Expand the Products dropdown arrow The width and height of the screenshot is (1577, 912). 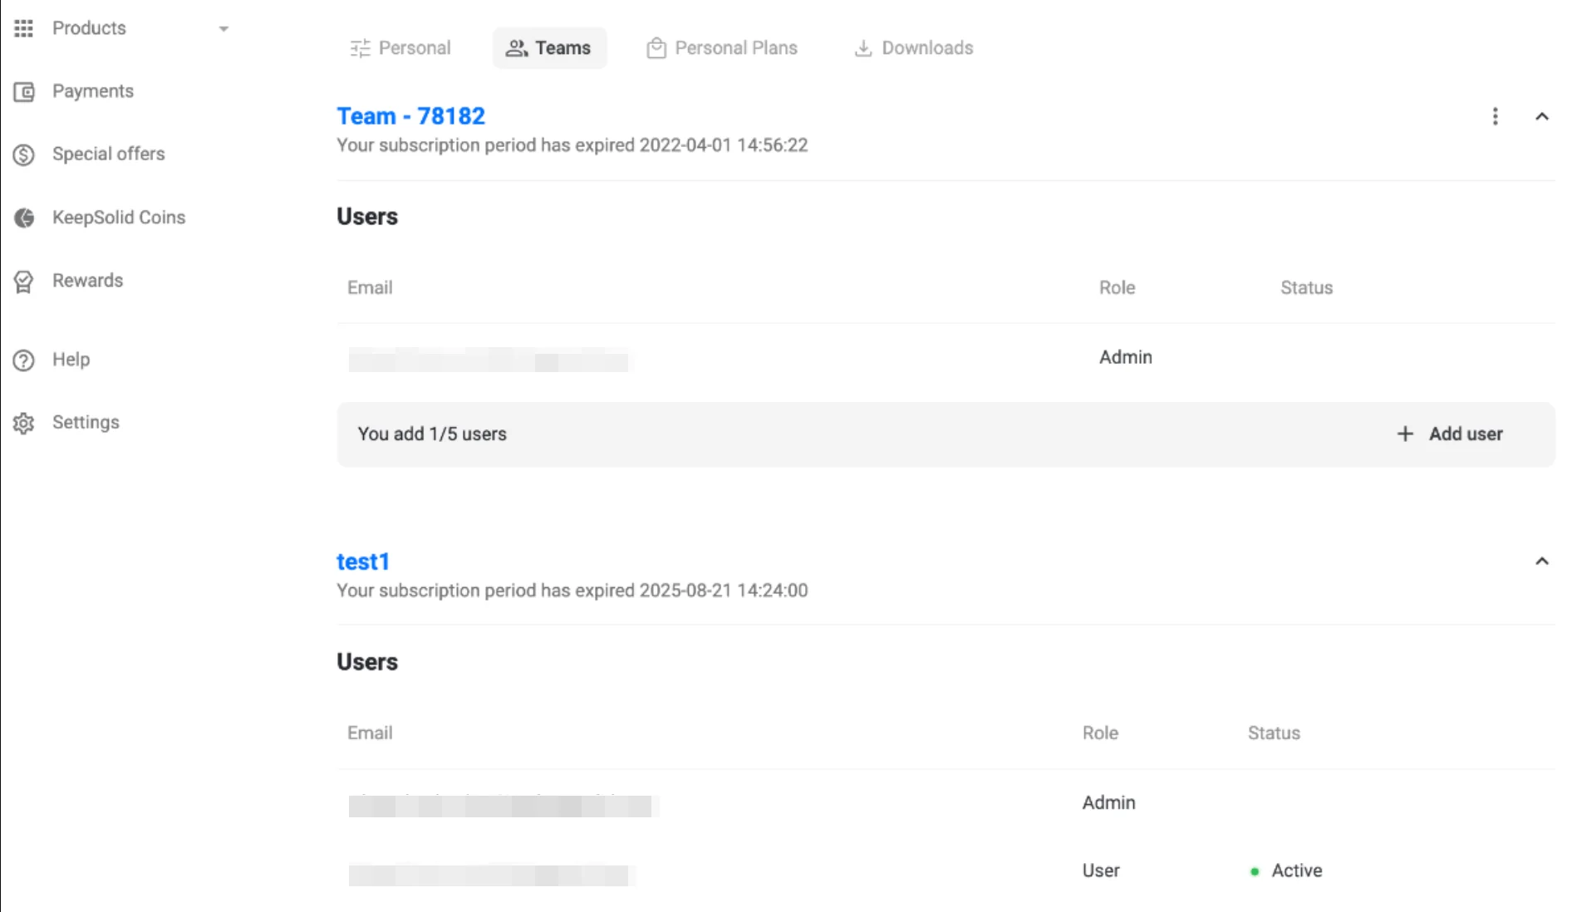point(224,29)
